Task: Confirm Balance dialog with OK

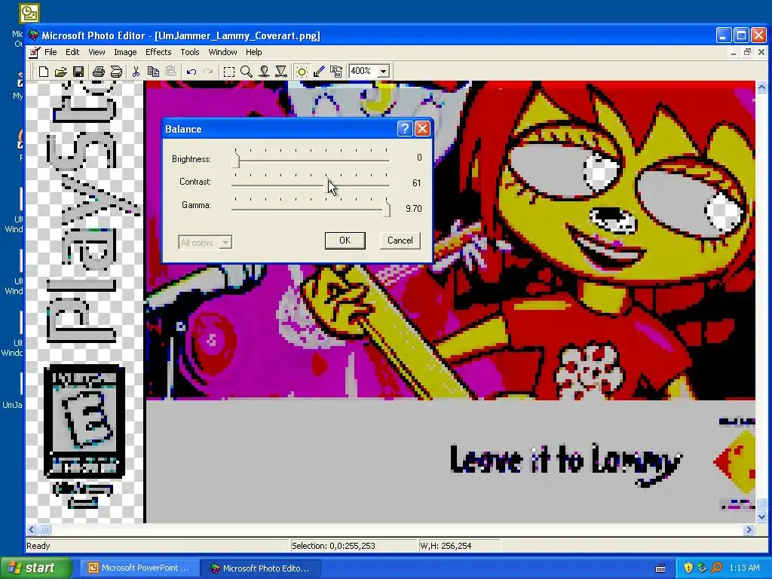Action: (345, 240)
